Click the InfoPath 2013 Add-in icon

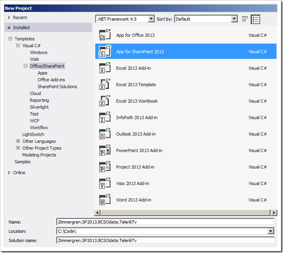point(105,117)
